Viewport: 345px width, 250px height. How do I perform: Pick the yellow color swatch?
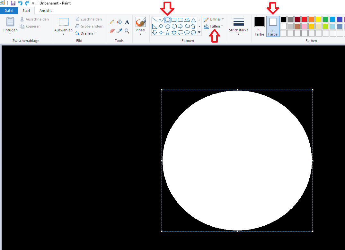click(319, 19)
